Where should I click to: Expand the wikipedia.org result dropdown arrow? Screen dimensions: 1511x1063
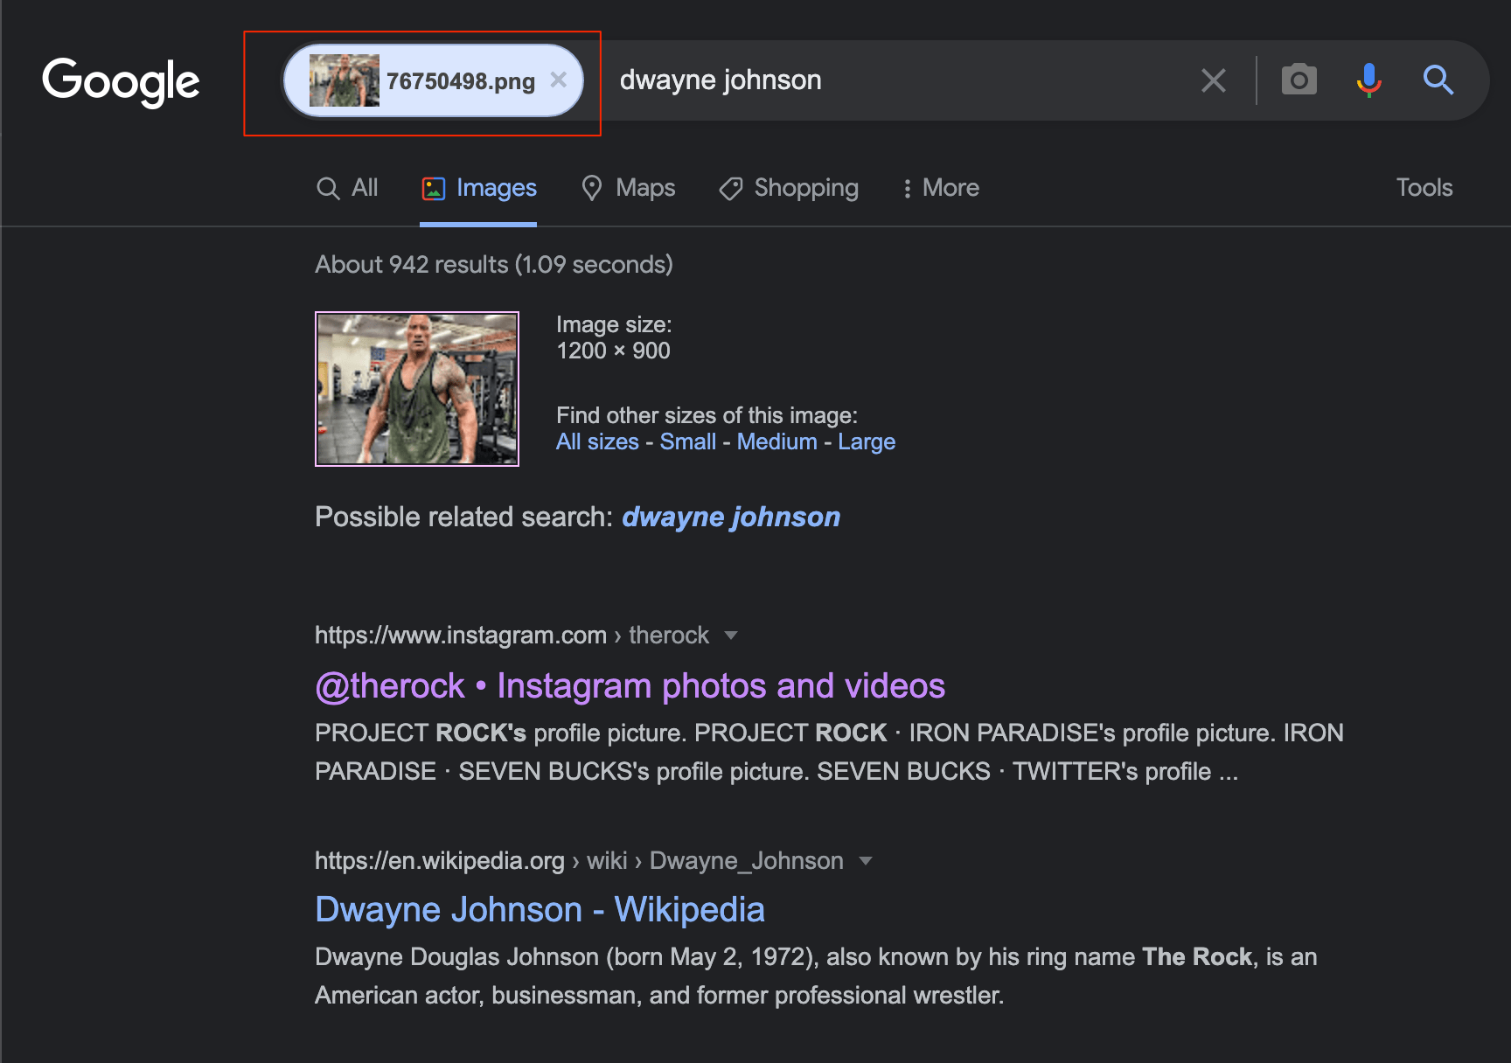click(x=866, y=861)
